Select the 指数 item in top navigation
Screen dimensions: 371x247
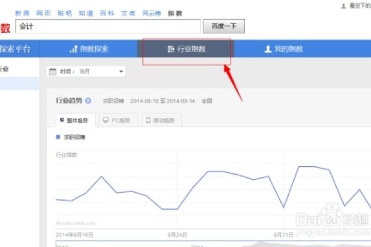pyautogui.click(x=175, y=13)
